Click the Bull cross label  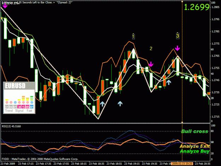pos(194,131)
